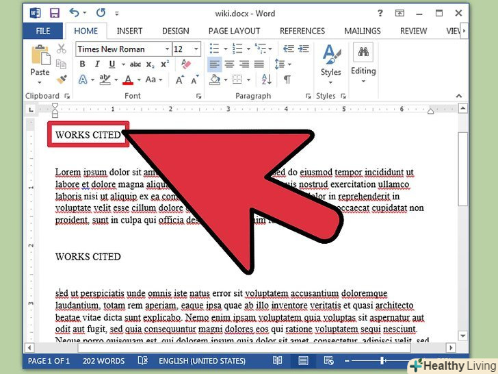Toggle the show paragraph marks button
The height and width of the screenshot is (374, 498).
(x=287, y=79)
